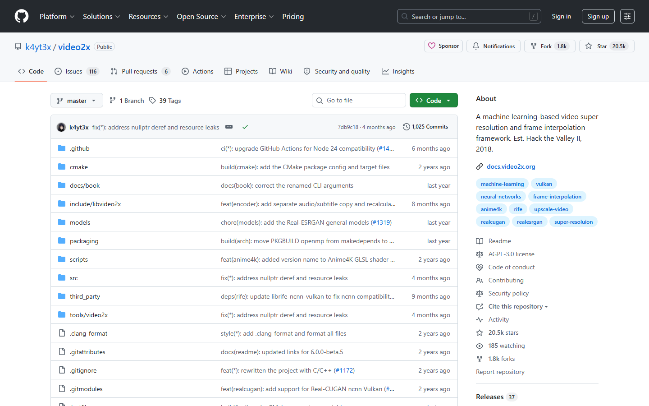Switch to the Projects tab
649x406 pixels.
click(x=241, y=71)
